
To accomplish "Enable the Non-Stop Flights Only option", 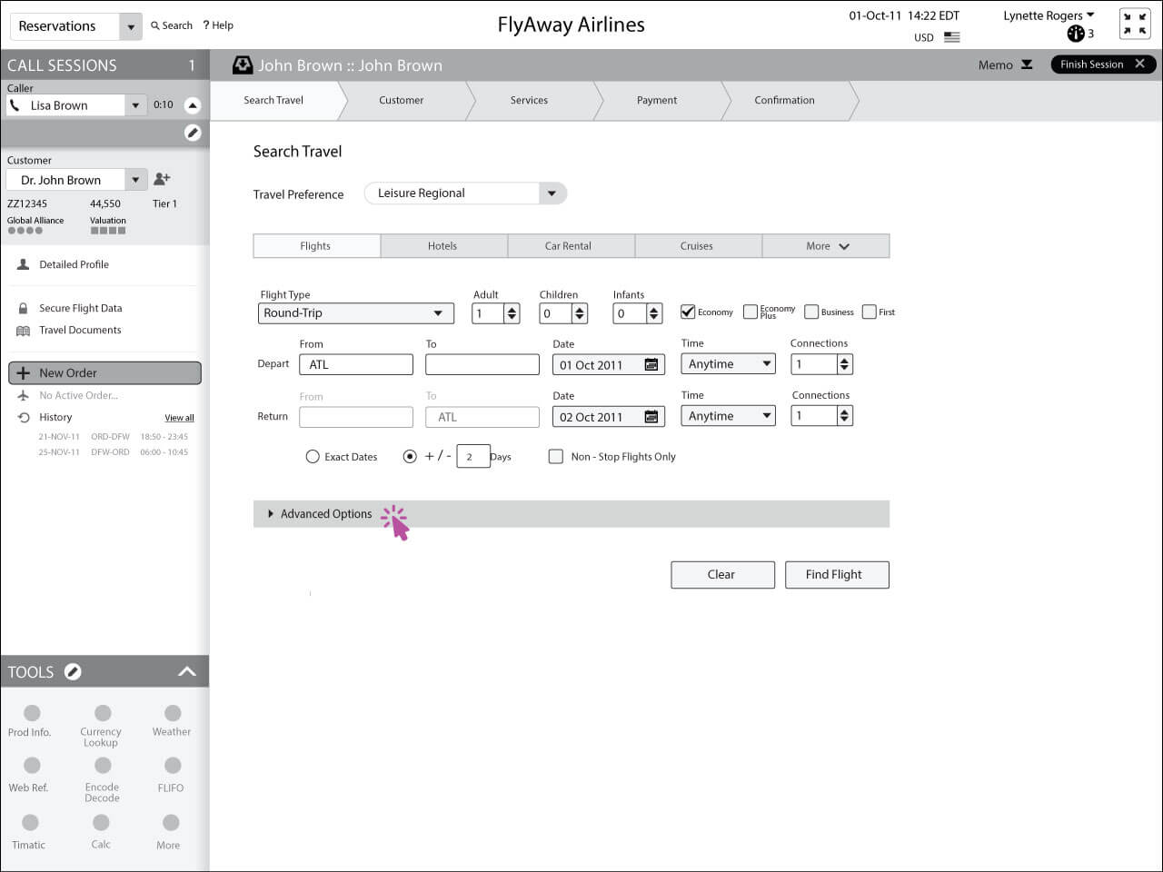I will coord(555,456).
